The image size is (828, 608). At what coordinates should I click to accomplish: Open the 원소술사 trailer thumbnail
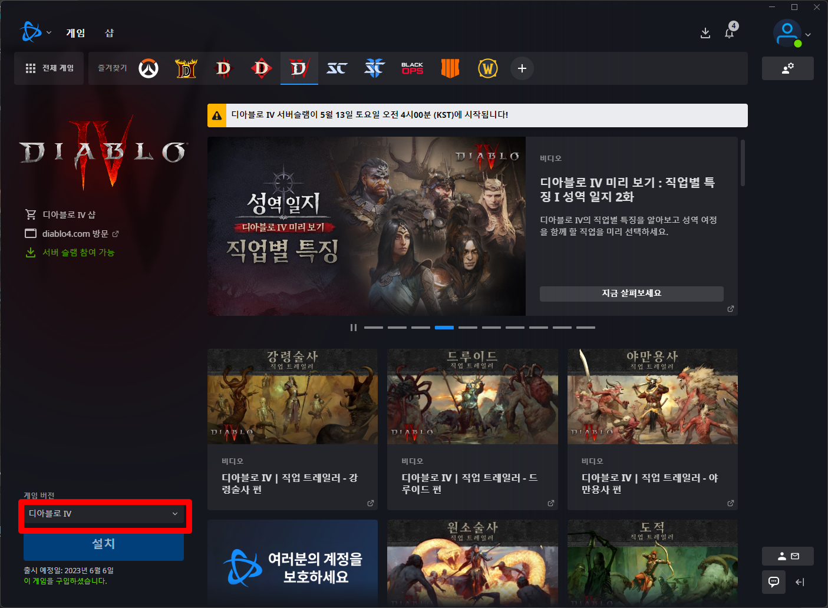pyautogui.click(x=473, y=563)
